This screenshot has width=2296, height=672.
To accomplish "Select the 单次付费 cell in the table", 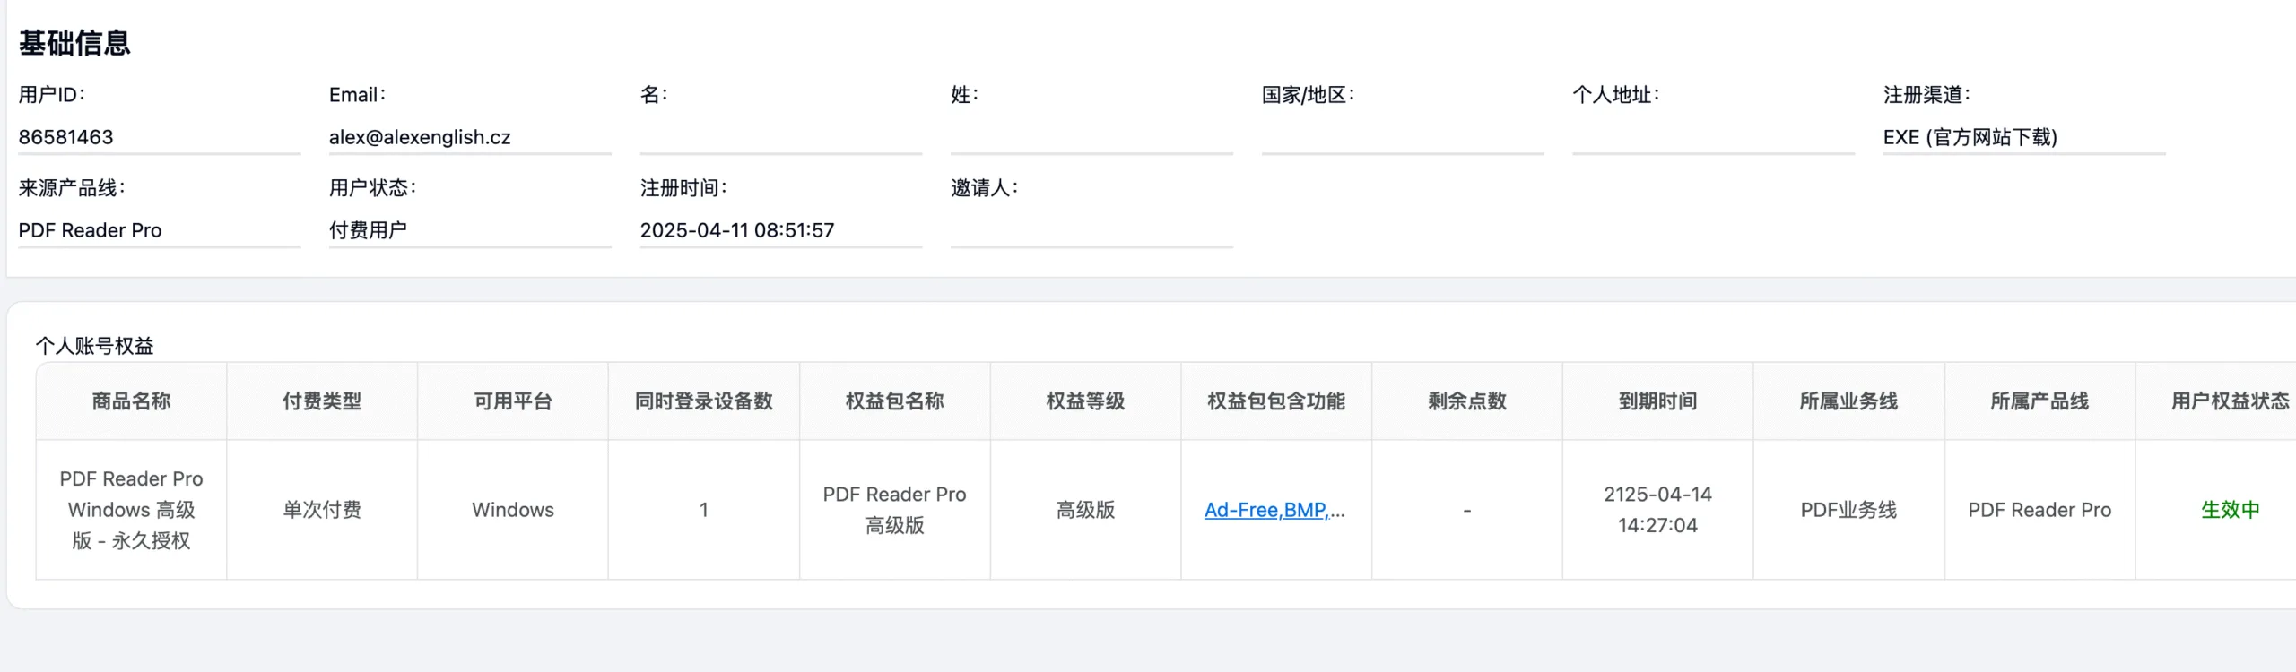I will tap(322, 510).
